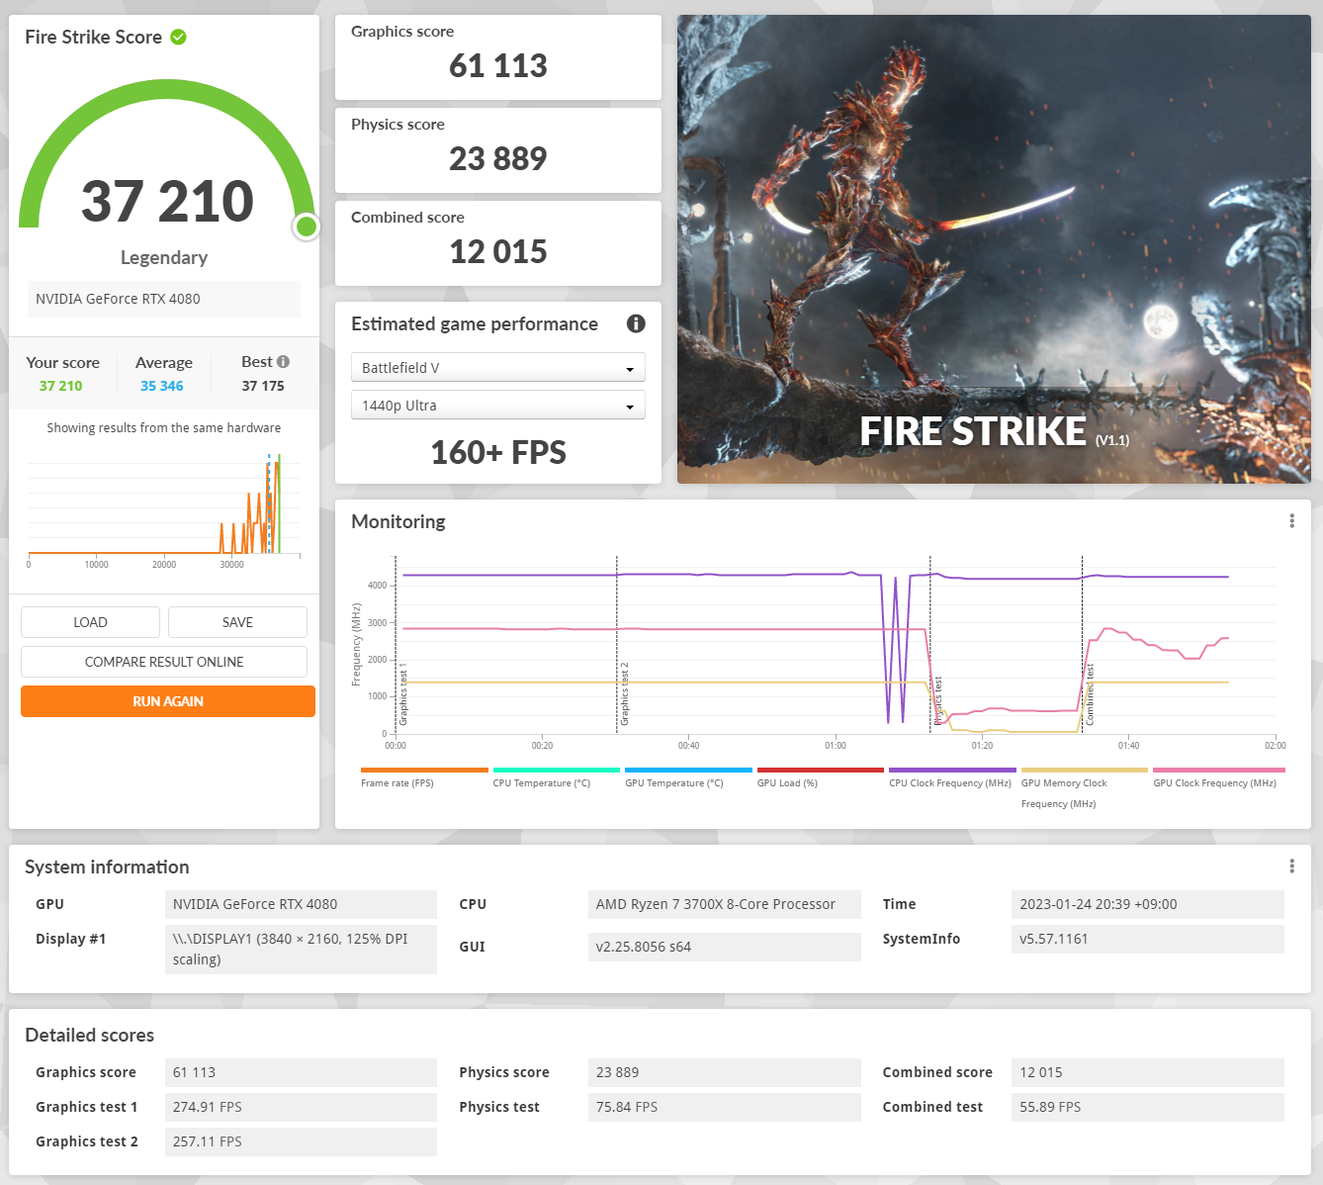Click the Time value 2023-01-24 20:39
The image size is (1323, 1185).
[x=1148, y=904]
